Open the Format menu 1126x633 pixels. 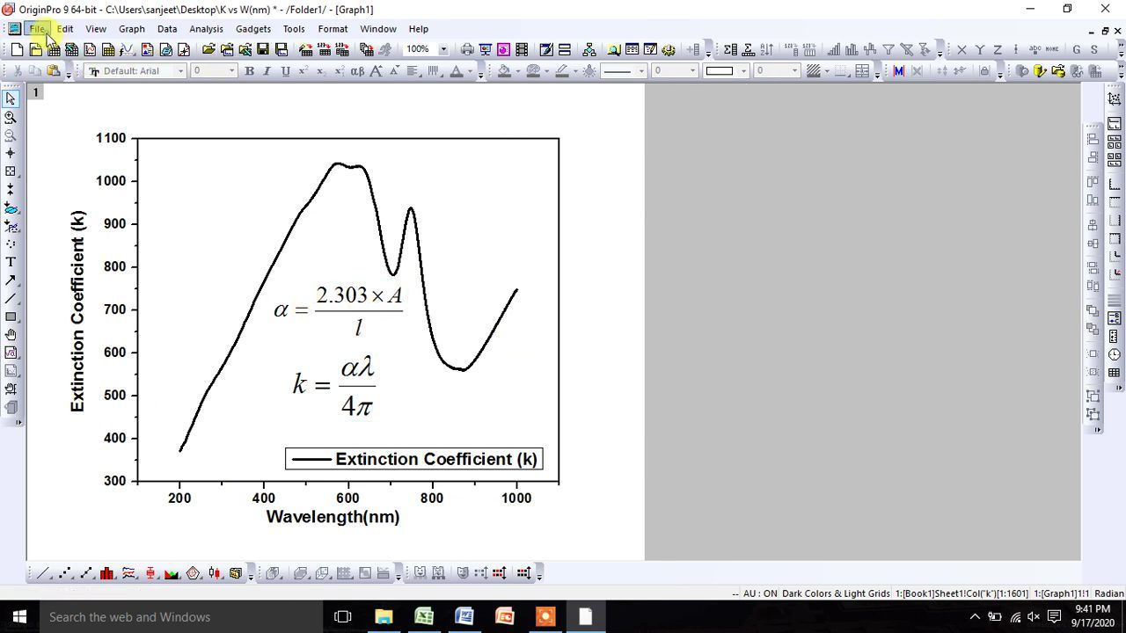coord(333,29)
